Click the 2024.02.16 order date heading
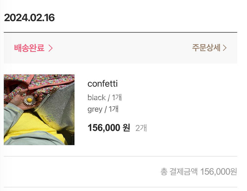This screenshot has height=191, width=247. [x=29, y=18]
